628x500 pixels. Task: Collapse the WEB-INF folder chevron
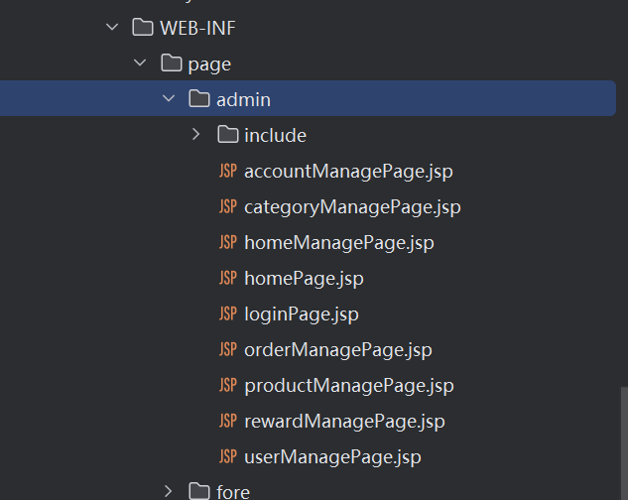point(112,28)
